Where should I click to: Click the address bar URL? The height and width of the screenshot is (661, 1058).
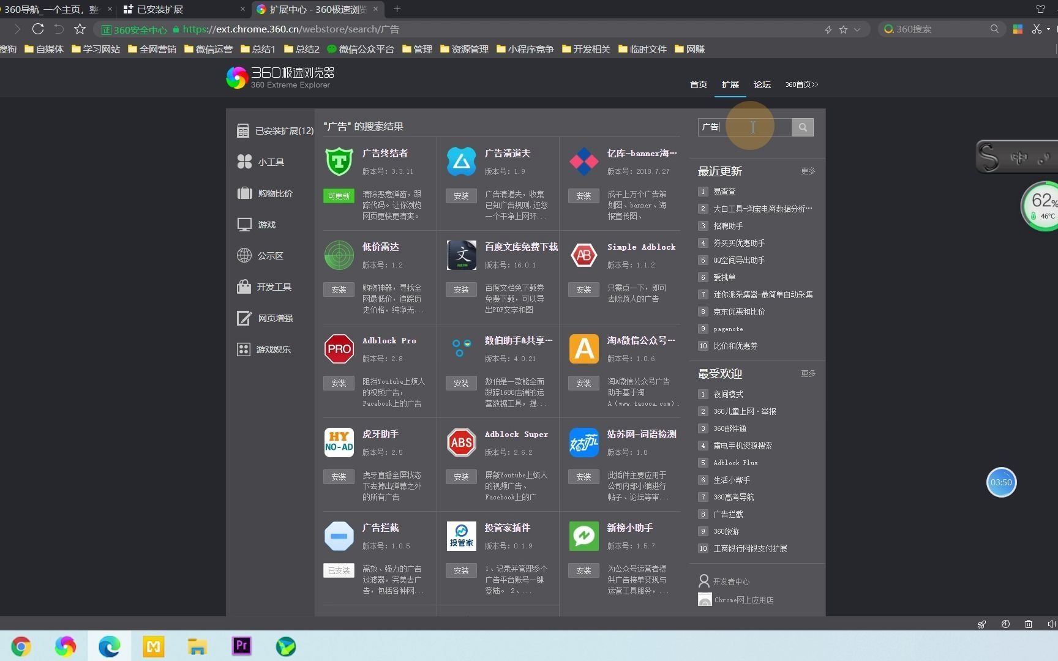[291, 29]
